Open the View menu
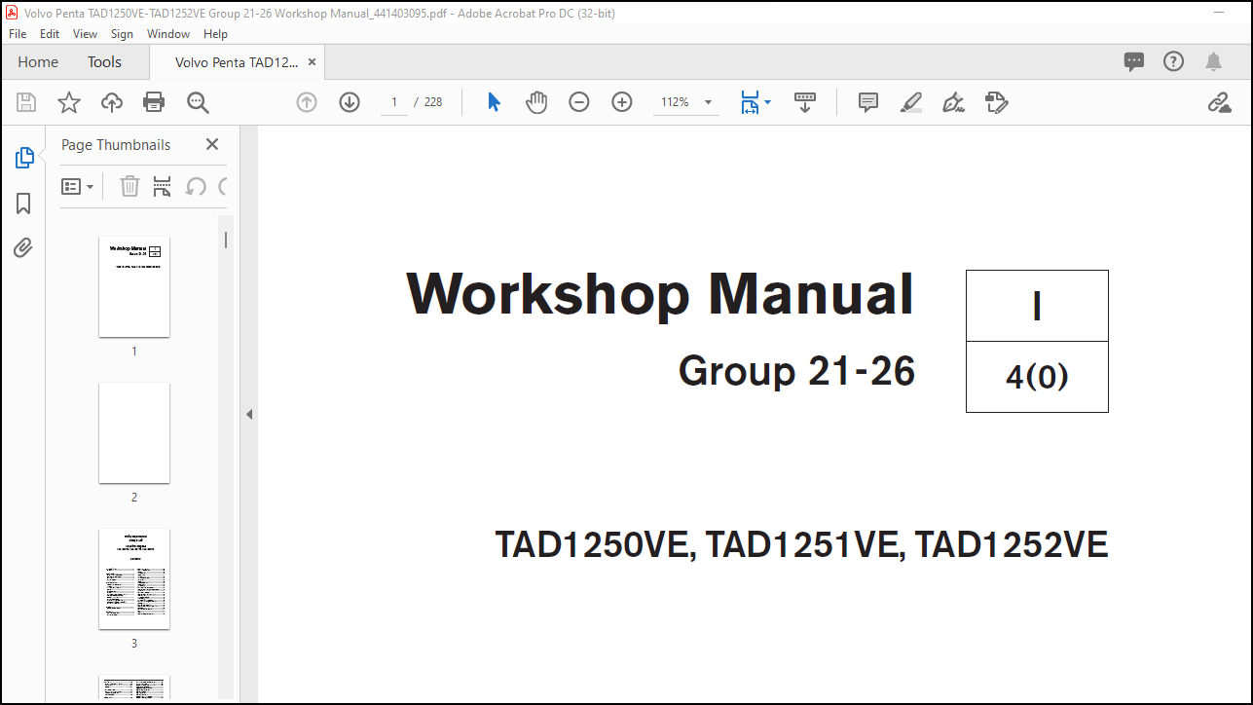This screenshot has height=705, width=1253. point(86,34)
